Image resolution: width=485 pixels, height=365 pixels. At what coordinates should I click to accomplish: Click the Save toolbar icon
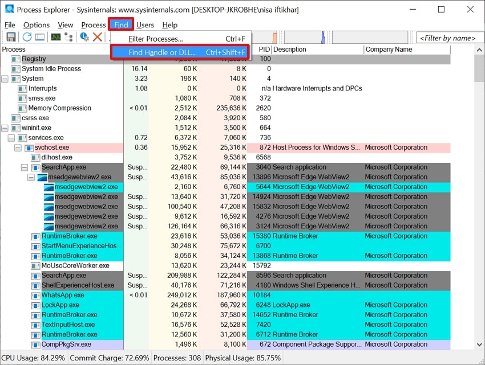10,36
